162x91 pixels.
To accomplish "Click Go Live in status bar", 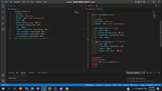I will tap(134, 85).
